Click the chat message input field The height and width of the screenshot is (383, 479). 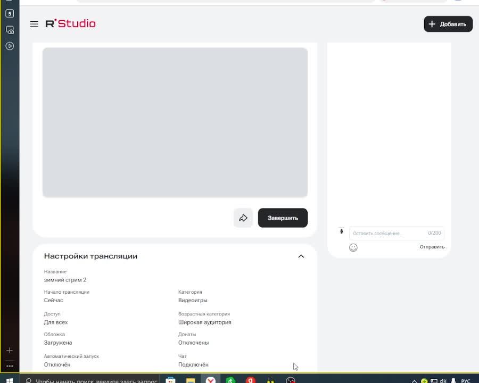click(397, 233)
